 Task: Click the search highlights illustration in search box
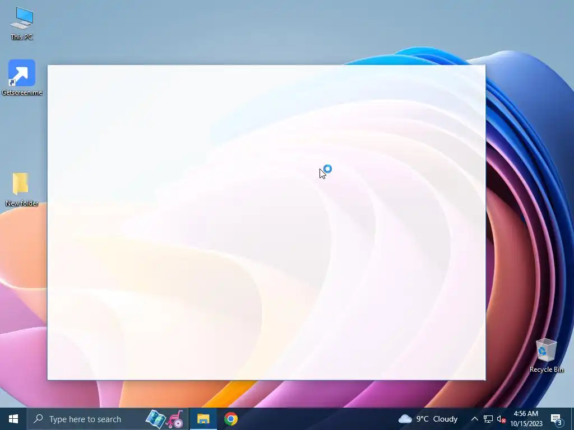[x=165, y=419]
